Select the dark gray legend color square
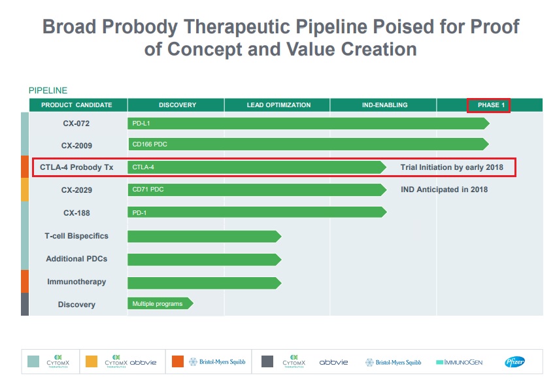Image resolution: width=555 pixels, height=383 pixels. 267,361
